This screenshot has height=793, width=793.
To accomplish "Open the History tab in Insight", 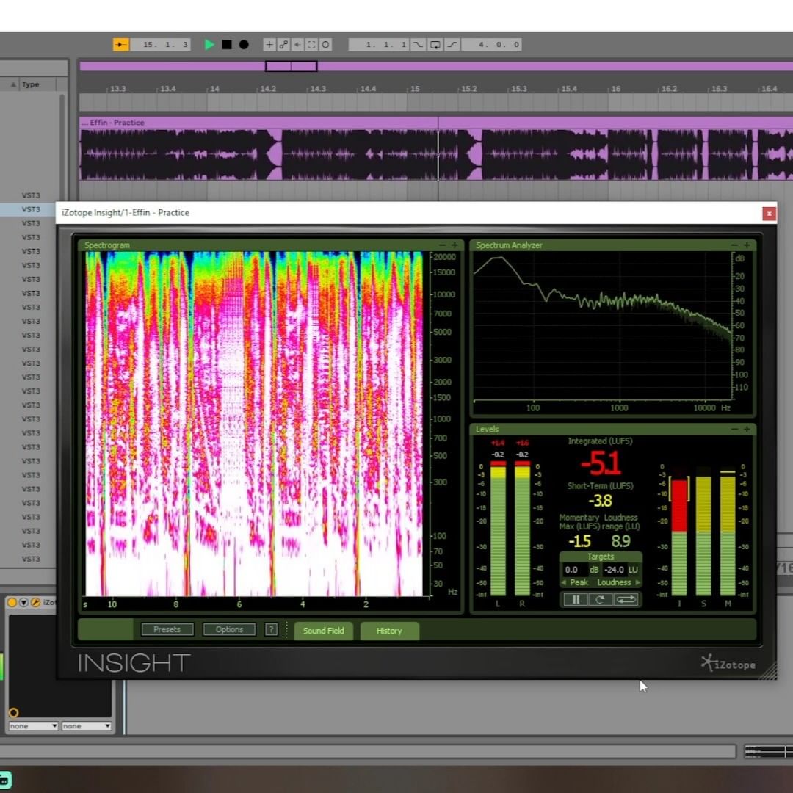I will coord(389,631).
